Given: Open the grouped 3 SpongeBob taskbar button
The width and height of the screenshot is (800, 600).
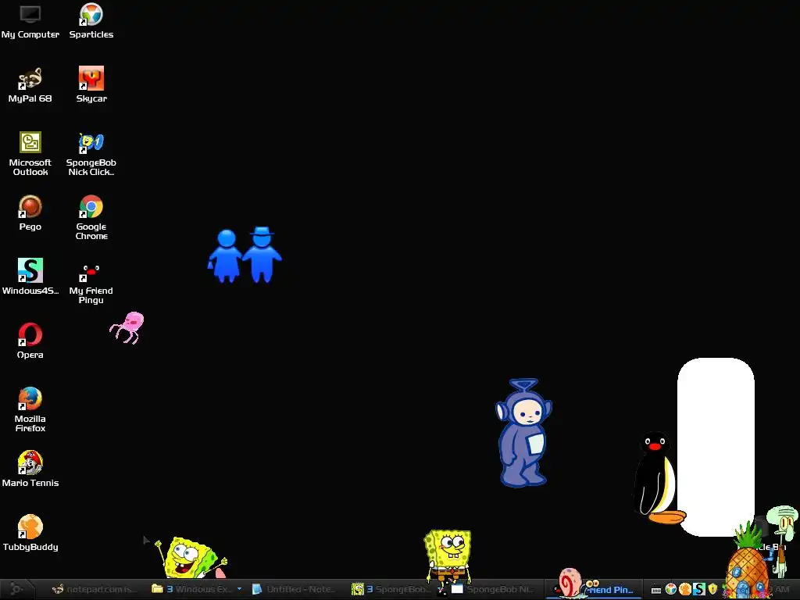Looking at the screenshot, I should click(391, 589).
